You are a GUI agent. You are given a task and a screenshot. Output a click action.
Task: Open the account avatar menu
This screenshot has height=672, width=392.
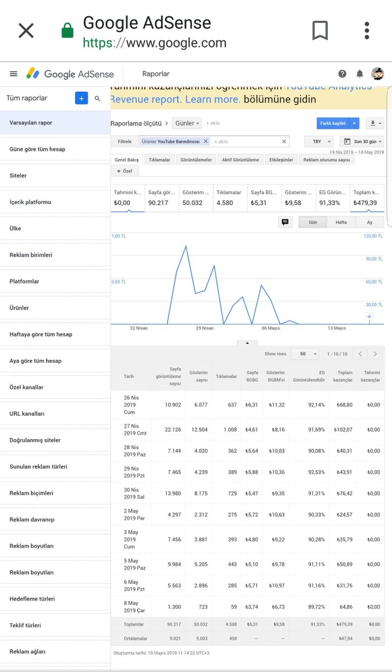click(377, 74)
